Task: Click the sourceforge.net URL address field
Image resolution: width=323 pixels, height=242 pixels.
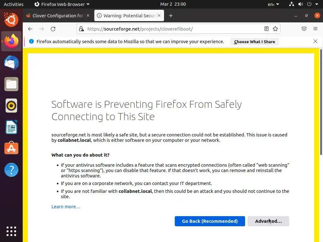Action: 170,29
